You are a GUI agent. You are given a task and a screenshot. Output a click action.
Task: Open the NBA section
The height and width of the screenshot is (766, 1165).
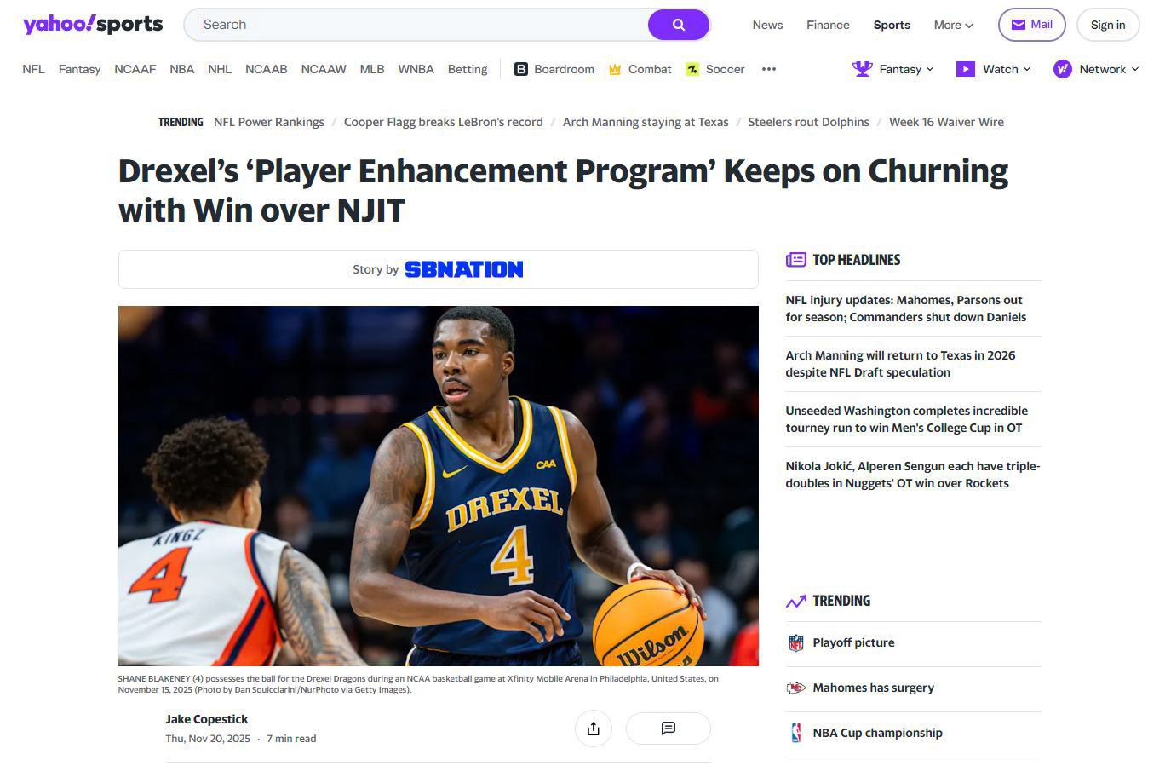coord(182,69)
